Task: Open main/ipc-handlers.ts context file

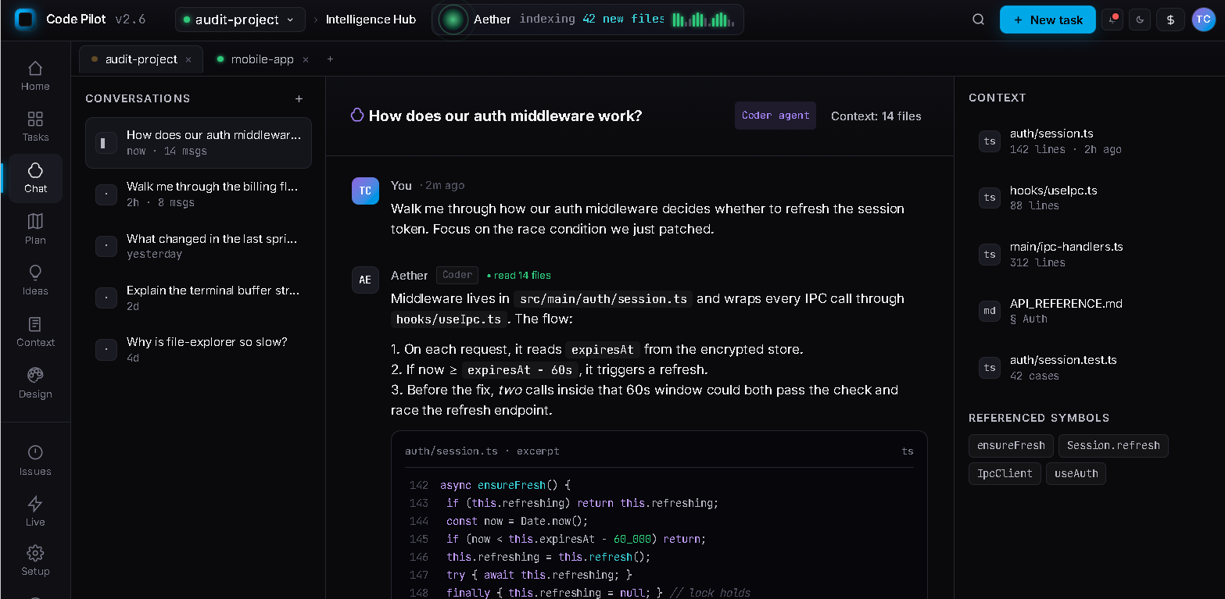Action: tap(1088, 255)
